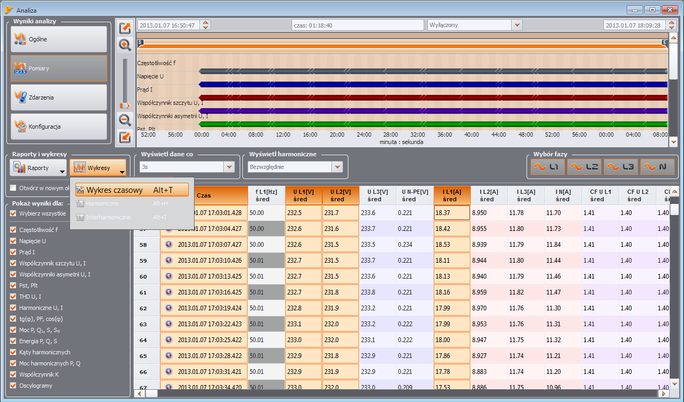Open the Wyświetl harmoniczne Bezwzględnie dropdown

coord(295,167)
